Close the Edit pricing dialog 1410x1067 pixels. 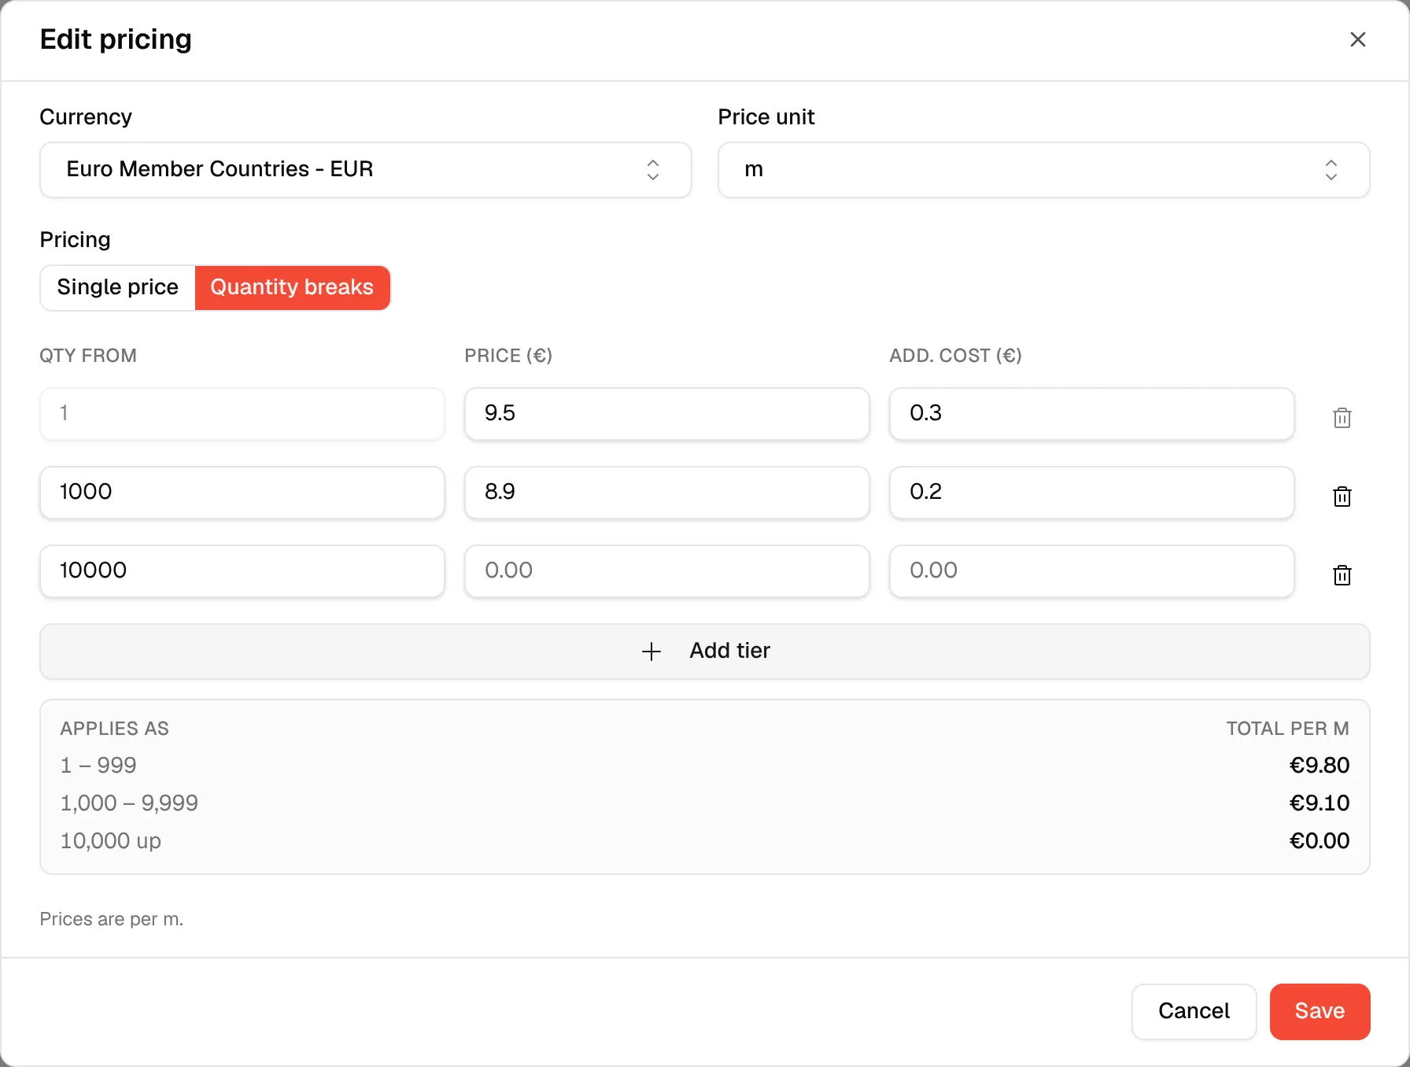(x=1357, y=39)
